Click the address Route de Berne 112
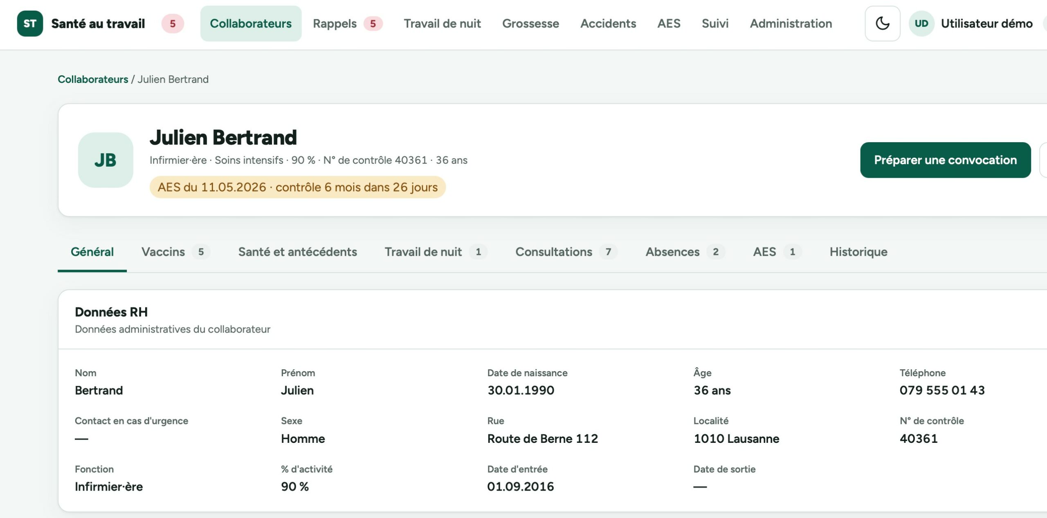 pos(542,438)
